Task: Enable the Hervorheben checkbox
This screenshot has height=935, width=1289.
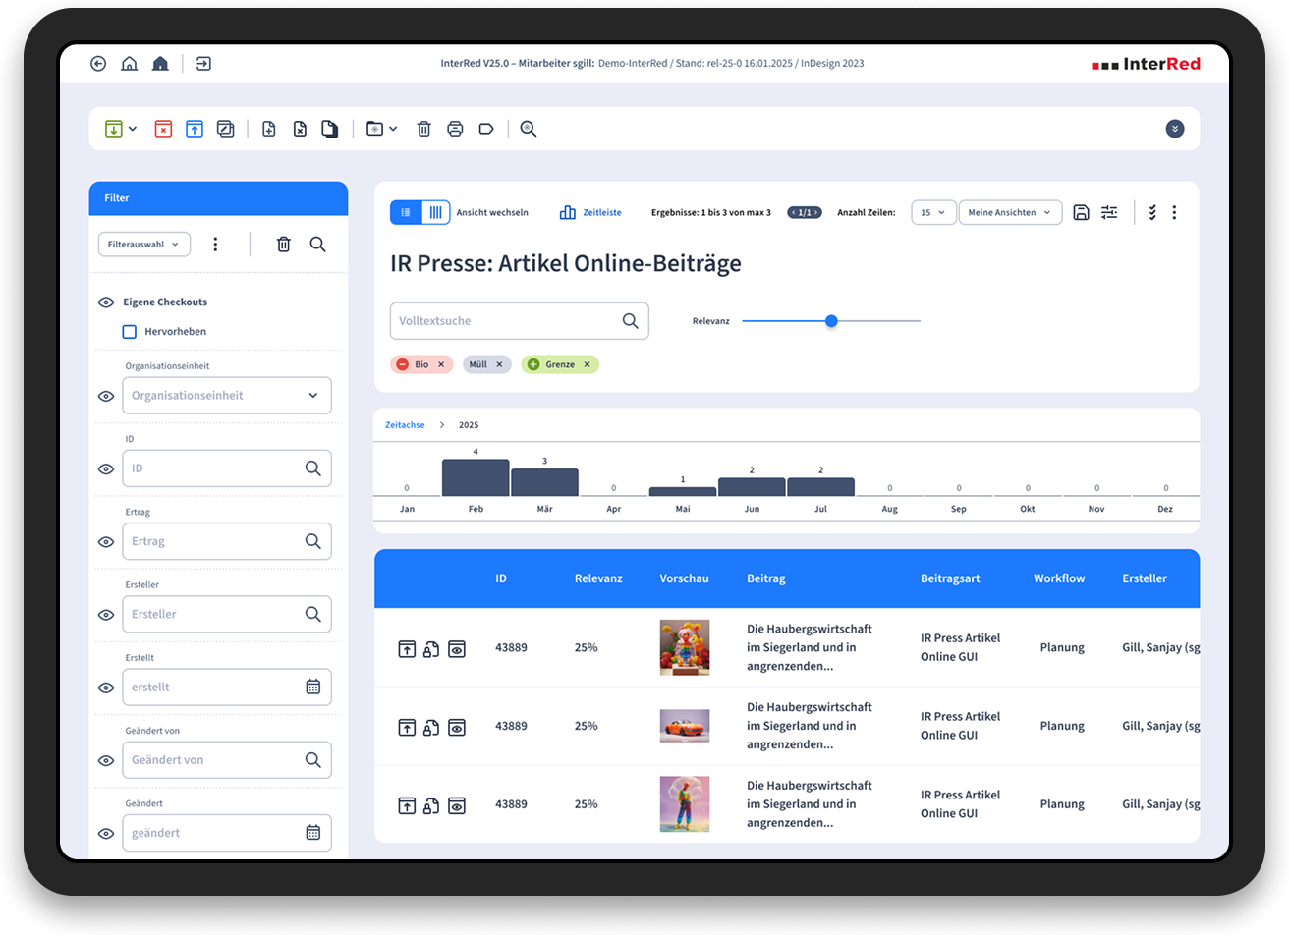Action: point(130,332)
